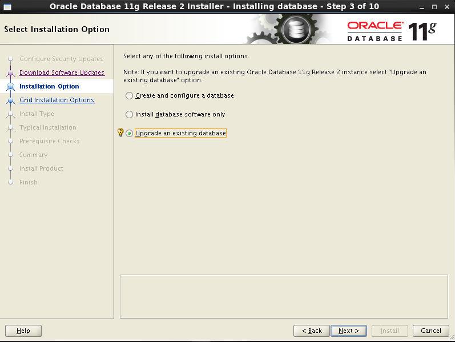Click the disabled Install button
This screenshot has width=455, height=342.
click(x=390, y=331)
